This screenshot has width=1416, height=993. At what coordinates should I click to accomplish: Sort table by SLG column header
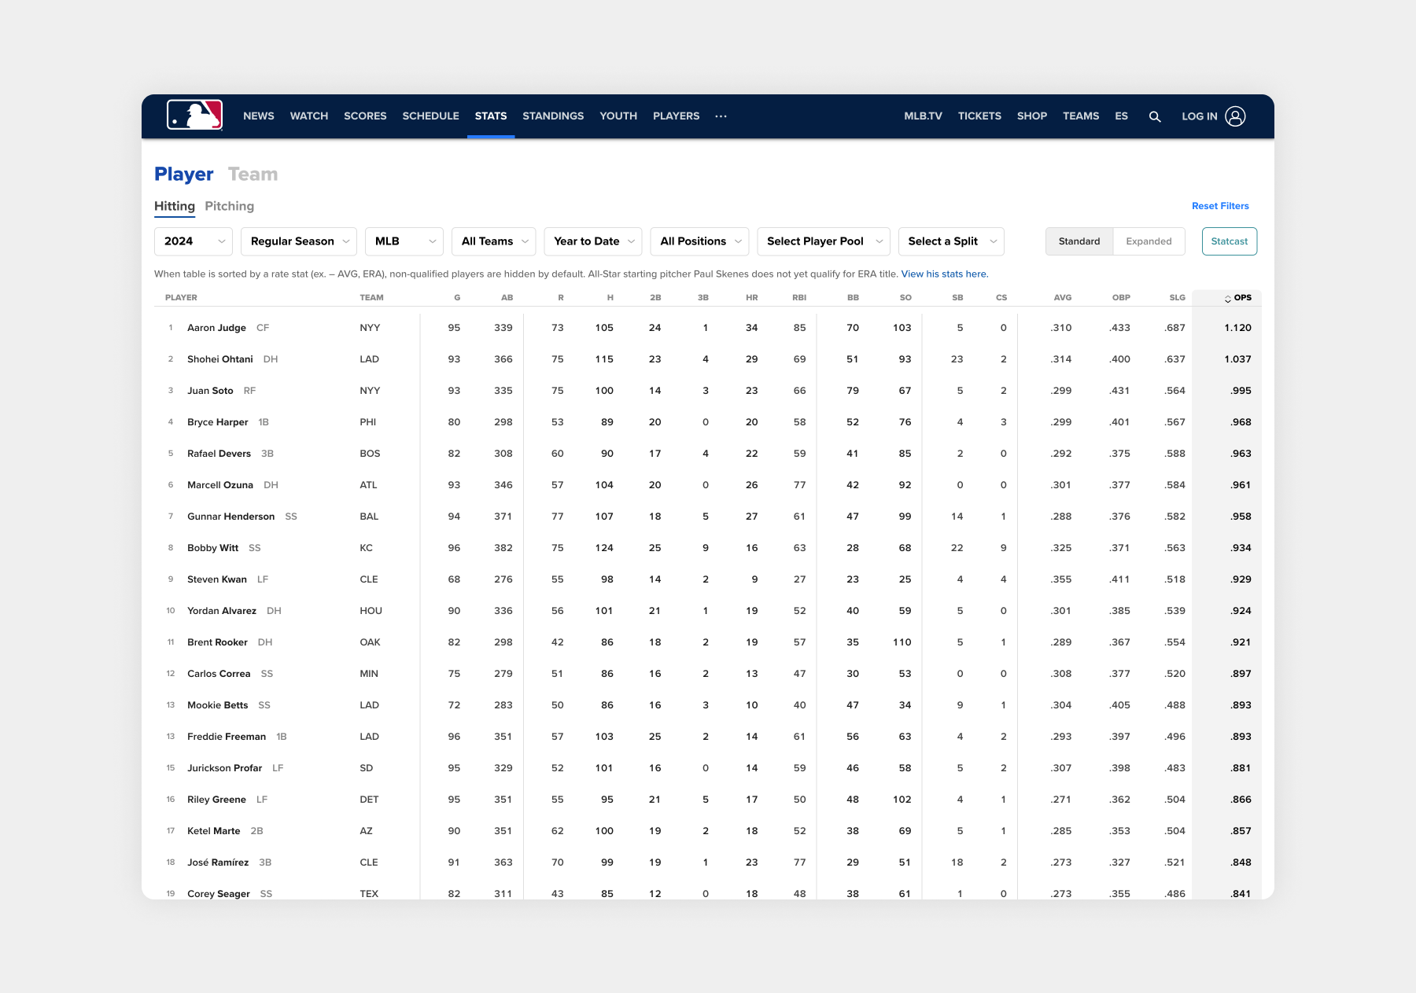point(1177,298)
